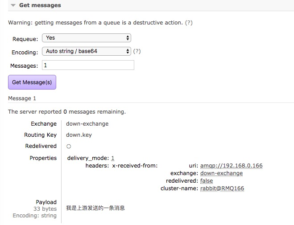294x225 pixels.
Task: Click the redelivered value false
Action: (x=207, y=181)
